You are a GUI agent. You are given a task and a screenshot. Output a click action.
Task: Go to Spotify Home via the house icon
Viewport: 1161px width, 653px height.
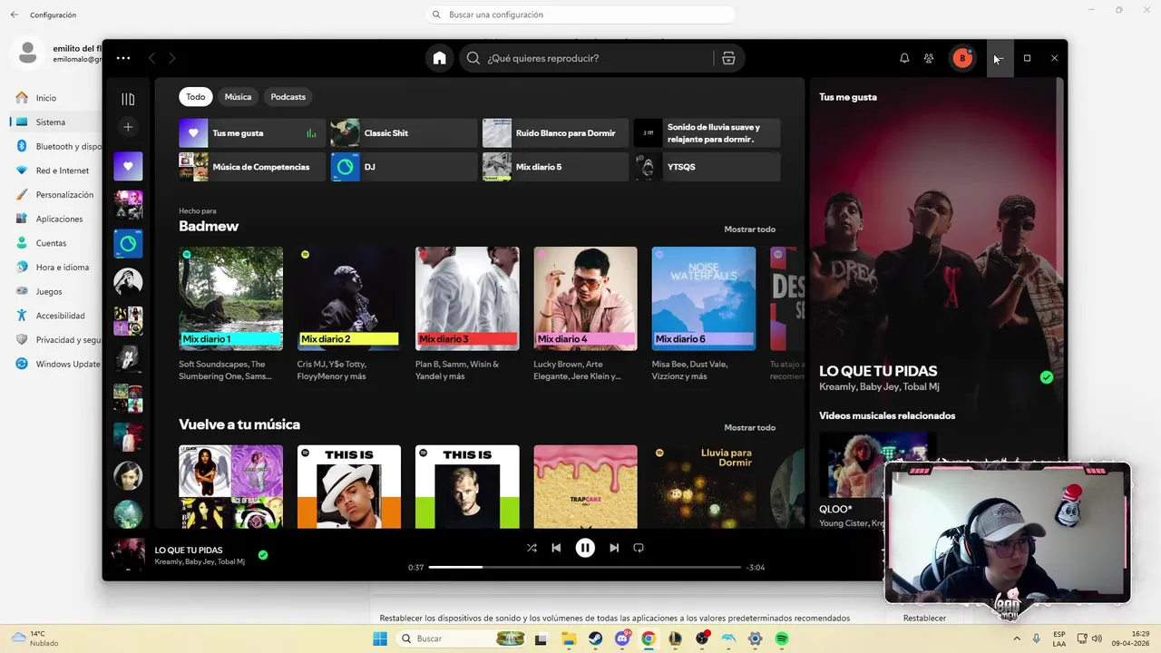pyautogui.click(x=439, y=58)
